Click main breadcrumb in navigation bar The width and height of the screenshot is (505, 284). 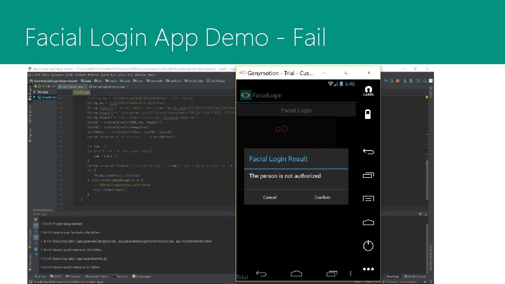111,81
